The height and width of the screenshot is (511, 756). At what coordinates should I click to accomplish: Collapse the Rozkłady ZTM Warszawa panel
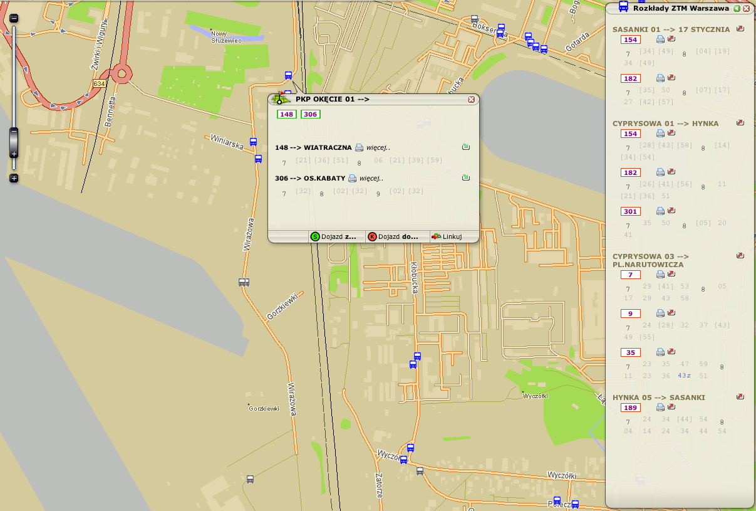tap(737, 8)
